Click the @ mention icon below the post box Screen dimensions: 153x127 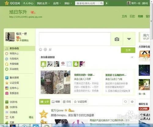[45, 49]
